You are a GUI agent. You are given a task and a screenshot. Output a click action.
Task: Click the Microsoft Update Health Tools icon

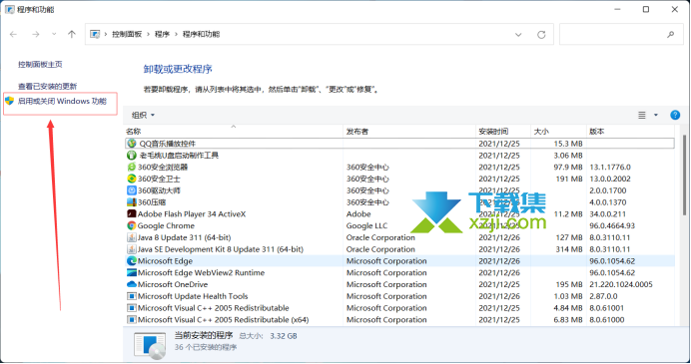(x=132, y=296)
